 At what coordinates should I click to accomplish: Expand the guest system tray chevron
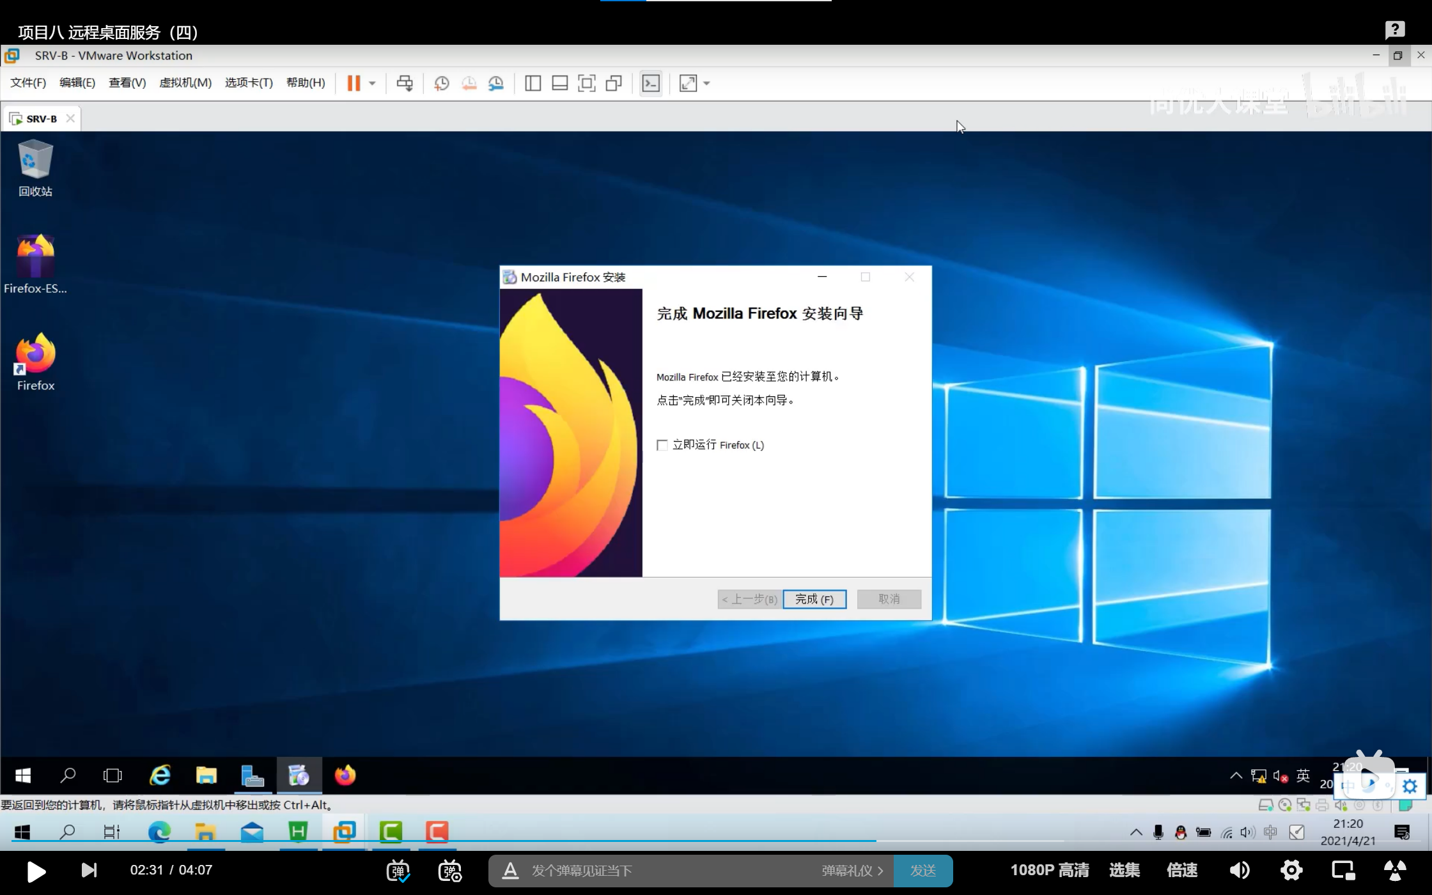click(x=1236, y=775)
